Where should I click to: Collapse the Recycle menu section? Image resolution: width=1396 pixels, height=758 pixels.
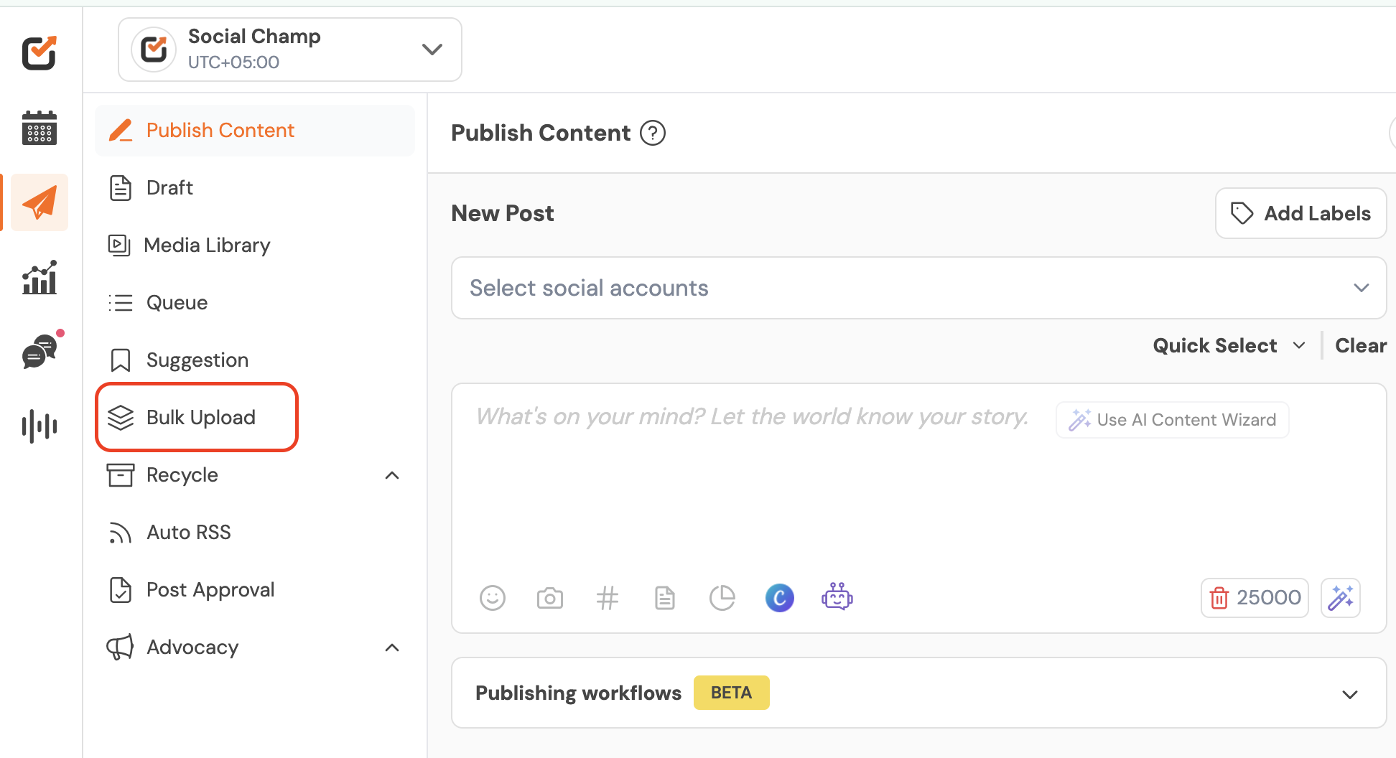tap(392, 475)
